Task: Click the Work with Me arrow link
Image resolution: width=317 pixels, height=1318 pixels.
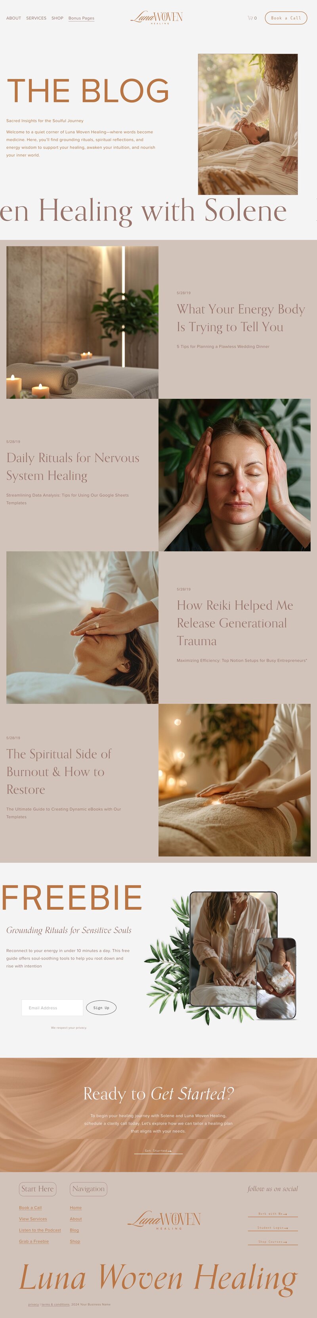Action: (x=273, y=1214)
